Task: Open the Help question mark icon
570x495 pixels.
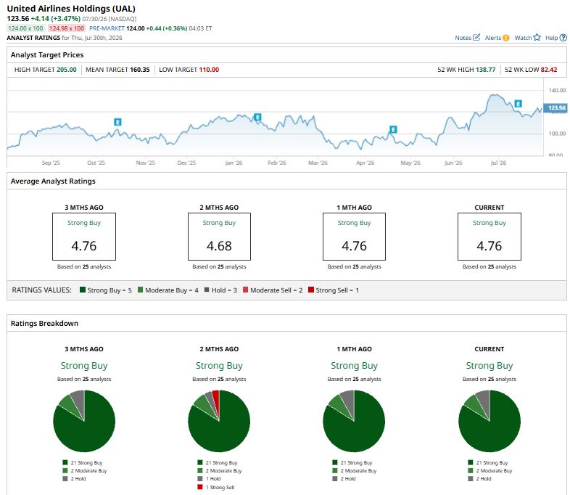Action: tap(563, 38)
